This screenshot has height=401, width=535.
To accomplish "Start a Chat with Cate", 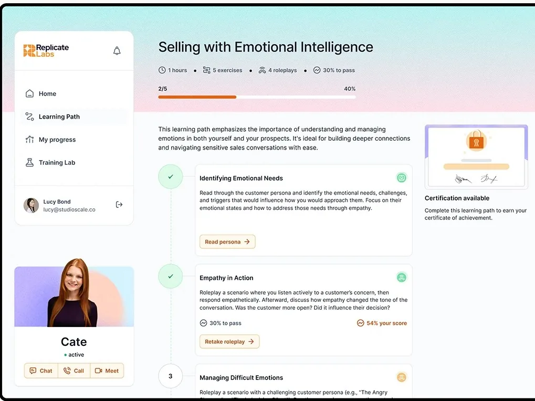I will click(x=41, y=371).
